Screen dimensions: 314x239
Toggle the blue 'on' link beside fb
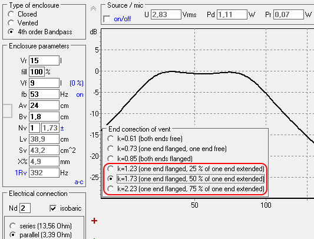point(80,95)
